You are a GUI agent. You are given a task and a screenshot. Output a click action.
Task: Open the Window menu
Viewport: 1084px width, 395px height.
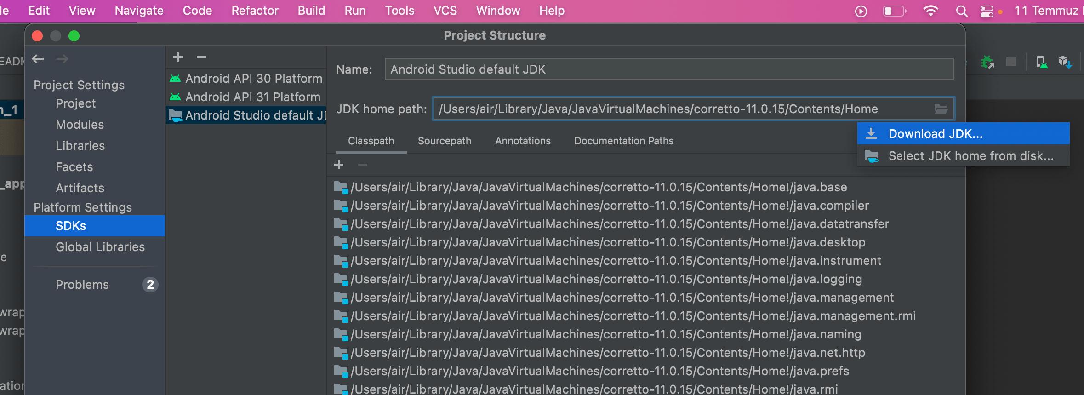pos(498,11)
